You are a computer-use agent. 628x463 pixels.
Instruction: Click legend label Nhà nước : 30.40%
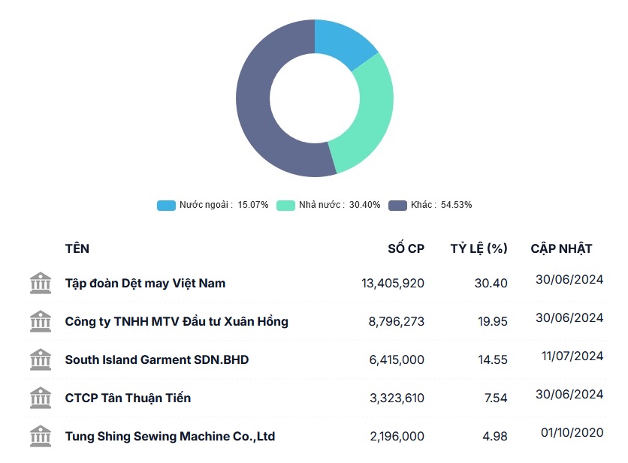pos(340,205)
